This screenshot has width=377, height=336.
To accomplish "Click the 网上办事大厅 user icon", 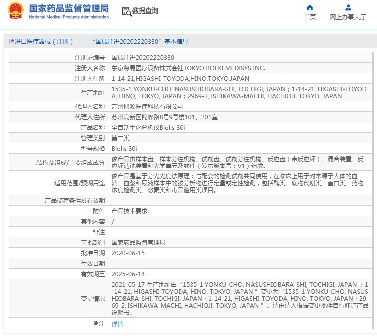I will click(348, 8).
